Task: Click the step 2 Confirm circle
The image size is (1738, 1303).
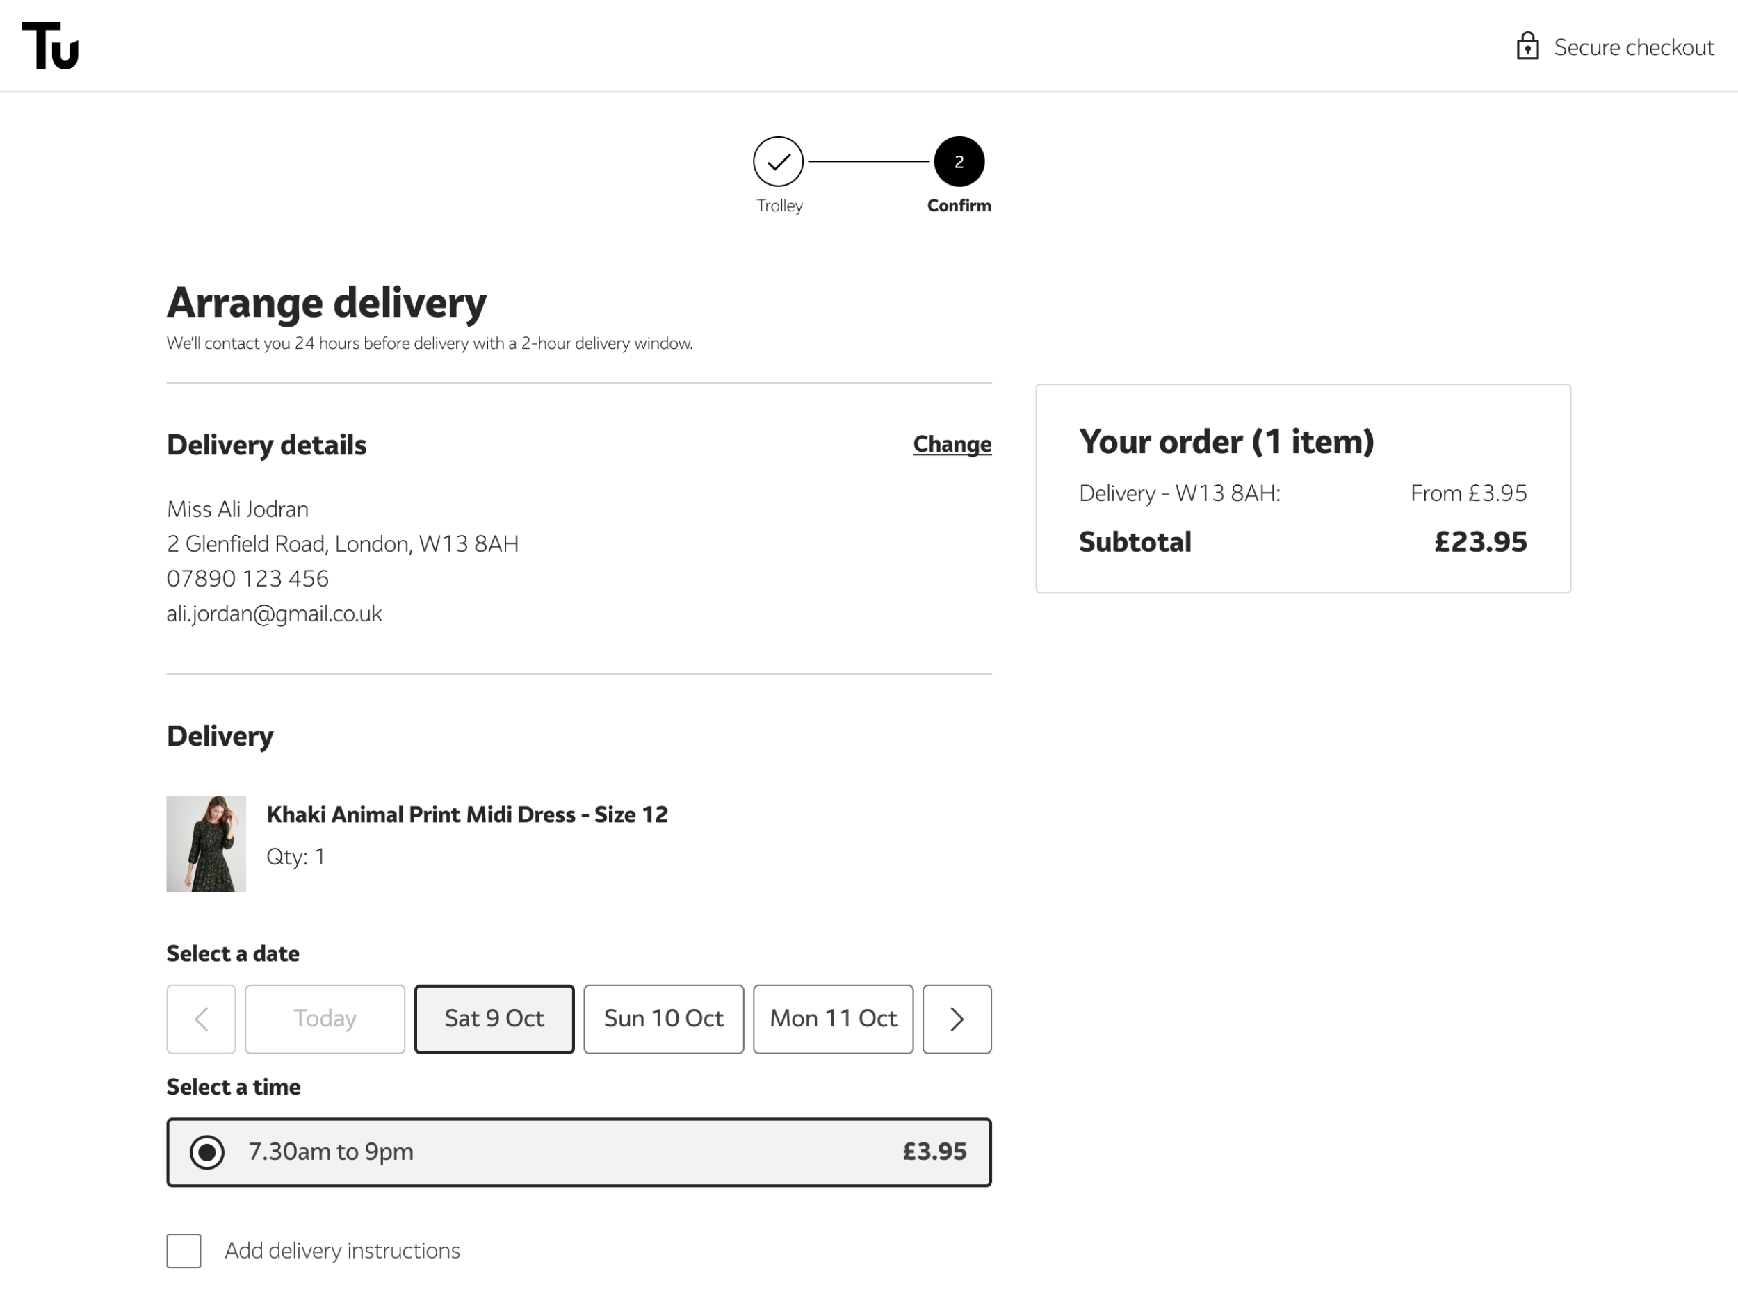Action: [x=959, y=162]
